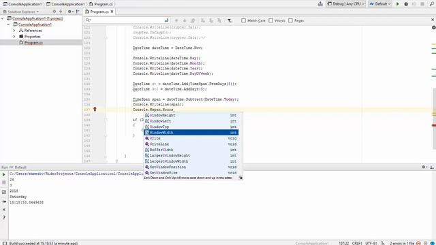Run the Default configuration with the green play button
The width and height of the screenshot is (436, 245).
point(398,4)
